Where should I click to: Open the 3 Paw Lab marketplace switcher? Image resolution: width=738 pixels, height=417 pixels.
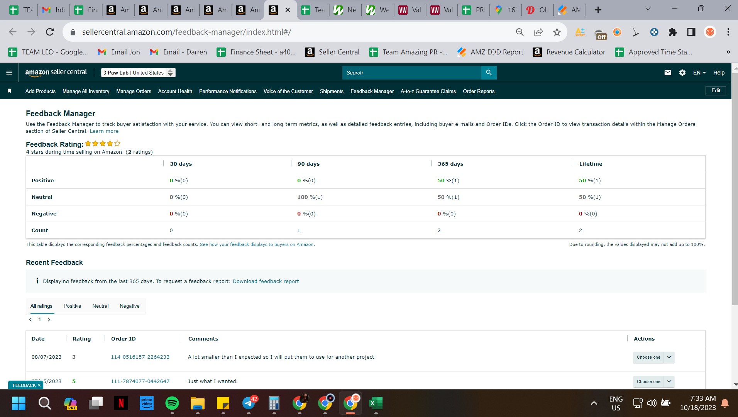point(138,73)
